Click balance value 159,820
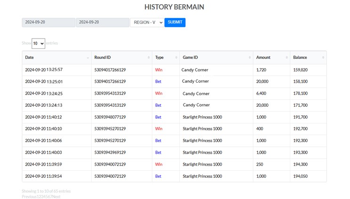This screenshot has width=350, height=199. (301, 70)
